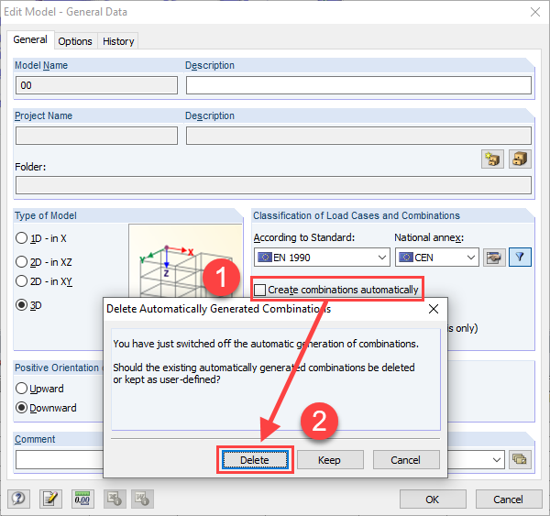Switch to the General tab
The image size is (550, 516).
coord(30,39)
